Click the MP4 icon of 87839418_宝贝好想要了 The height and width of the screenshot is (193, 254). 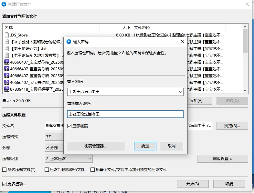click(7, 89)
